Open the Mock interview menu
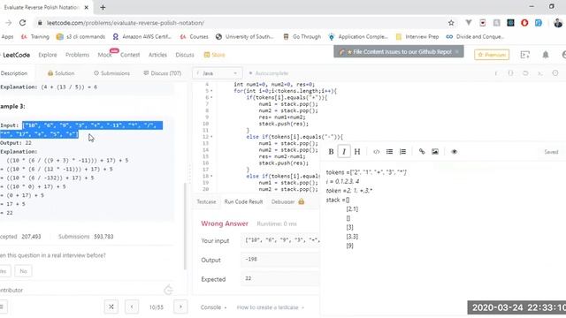The height and width of the screenshot is (318, 566). click(x=104, y=55)
